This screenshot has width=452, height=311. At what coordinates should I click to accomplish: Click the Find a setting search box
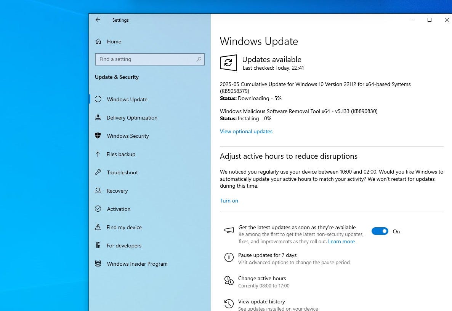[147, 59]
